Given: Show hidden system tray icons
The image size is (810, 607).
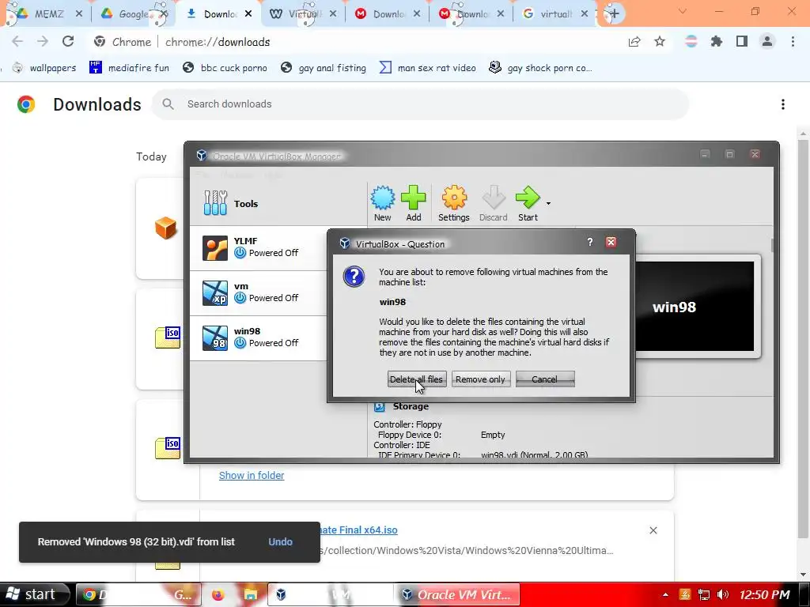Looking at the screenshot, I should pos(665,594).
